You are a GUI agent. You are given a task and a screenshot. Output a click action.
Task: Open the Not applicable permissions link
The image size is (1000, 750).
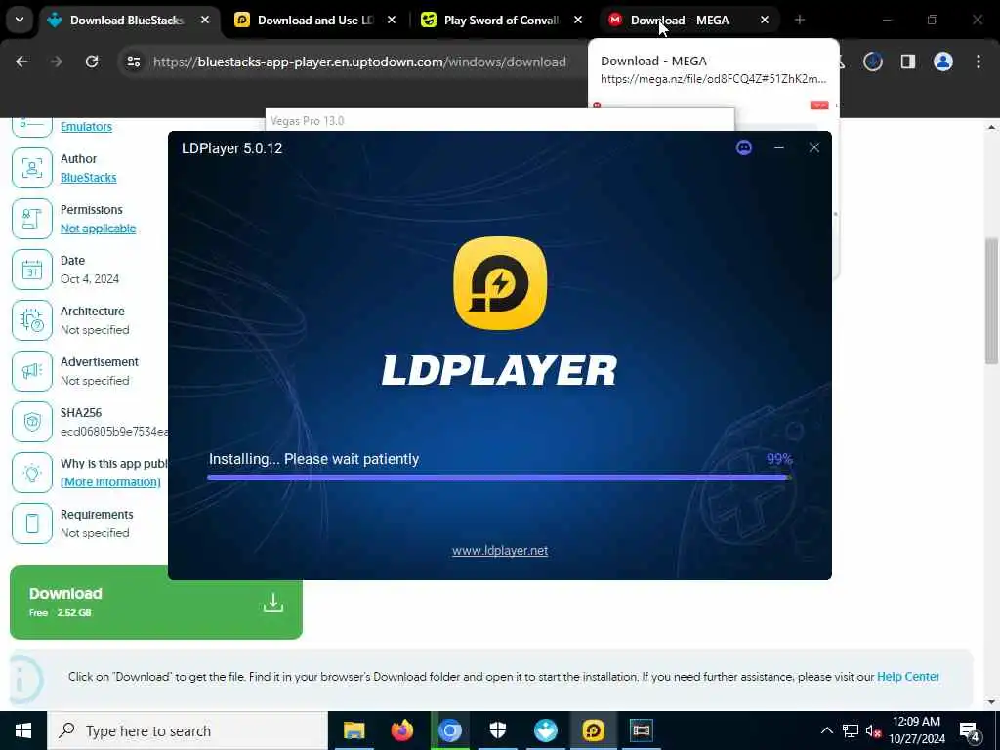(x=99, y=229)
